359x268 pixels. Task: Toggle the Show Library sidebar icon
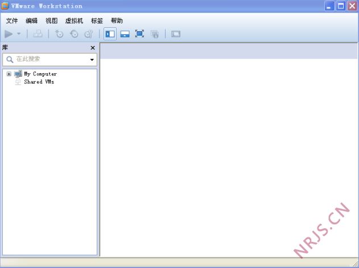pos(110,34)
